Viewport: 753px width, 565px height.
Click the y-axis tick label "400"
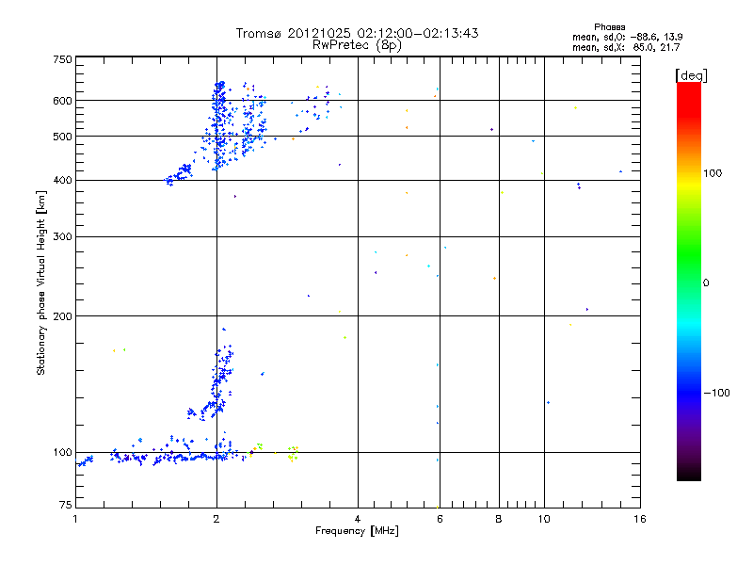(62, 180)
